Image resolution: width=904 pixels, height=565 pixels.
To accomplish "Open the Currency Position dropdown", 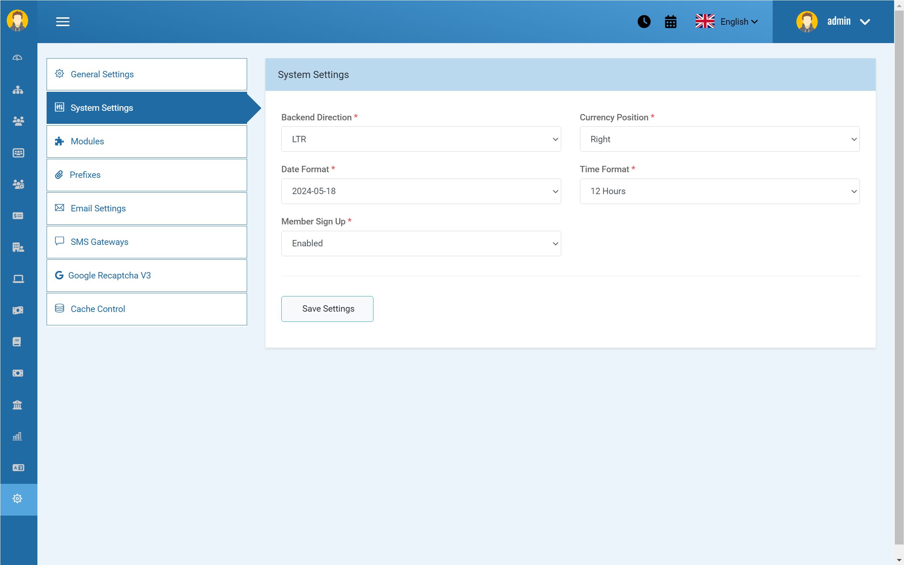I will [719, 139].
